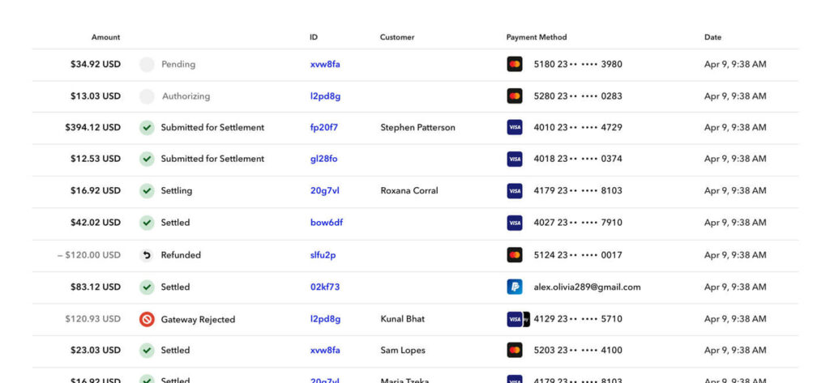
Task: Click the Visa icon for card ending 7910
Action: pos(515,223)
